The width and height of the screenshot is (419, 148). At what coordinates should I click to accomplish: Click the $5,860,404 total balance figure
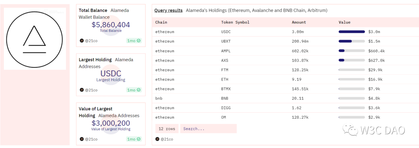(x=111, y=25)
